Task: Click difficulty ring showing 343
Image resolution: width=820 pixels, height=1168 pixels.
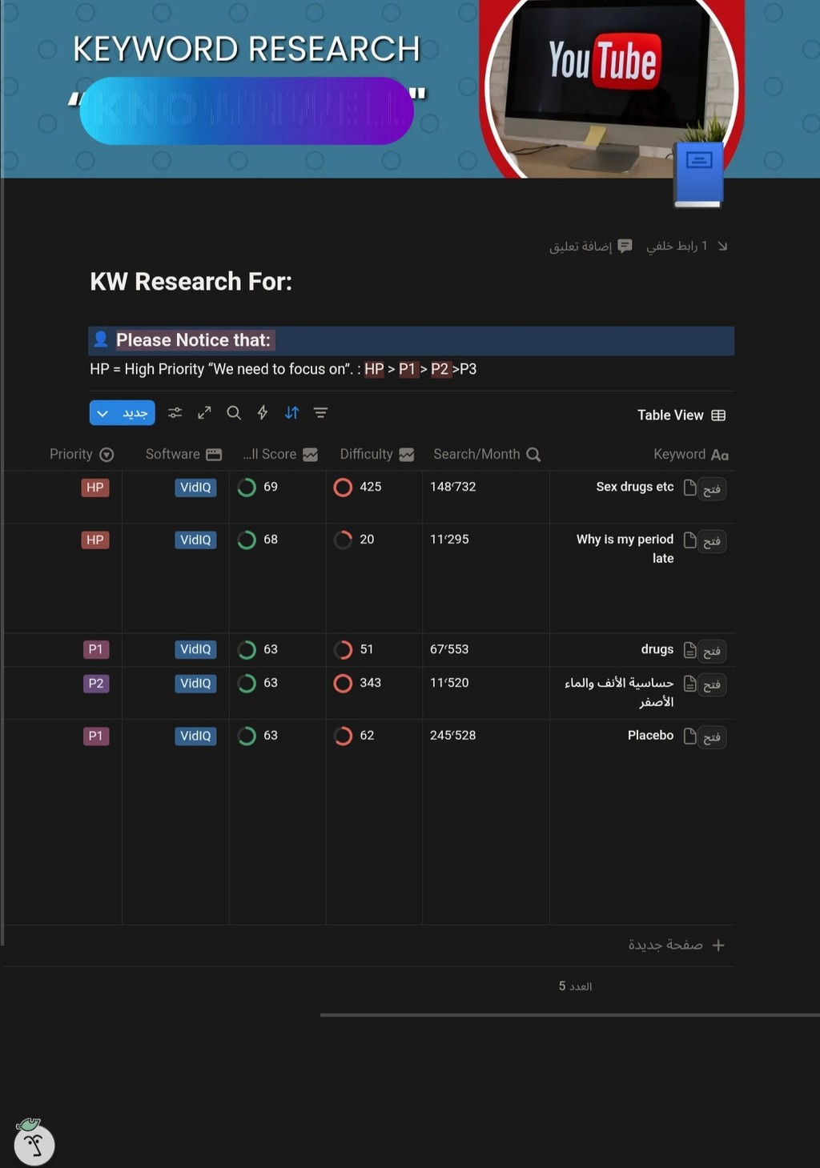Action: click(x=343, y=684)
